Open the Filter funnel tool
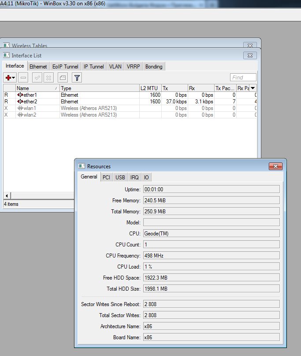 pyautogui.click(x=77, y=78)
